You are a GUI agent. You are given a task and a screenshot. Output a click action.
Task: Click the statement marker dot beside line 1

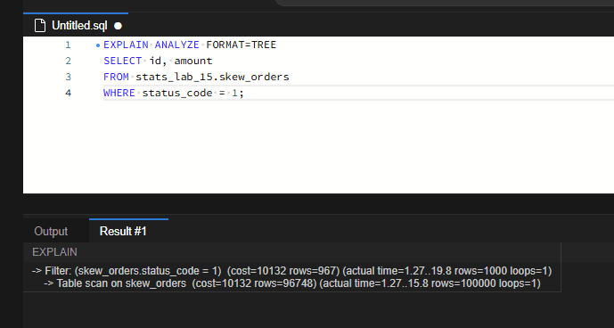tap(98, 45)
